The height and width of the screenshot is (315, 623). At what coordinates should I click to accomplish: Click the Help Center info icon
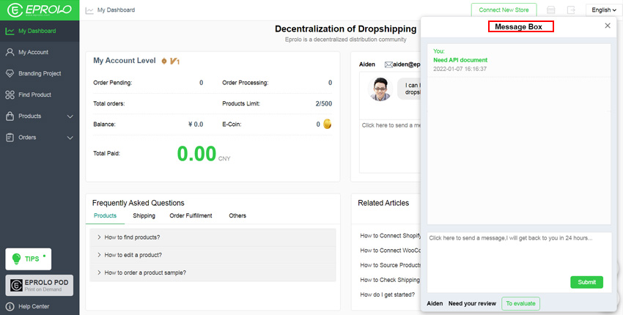(10, 307)
